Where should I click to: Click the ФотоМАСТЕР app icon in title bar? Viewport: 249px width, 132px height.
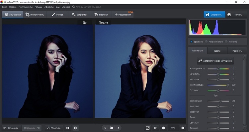2,2
